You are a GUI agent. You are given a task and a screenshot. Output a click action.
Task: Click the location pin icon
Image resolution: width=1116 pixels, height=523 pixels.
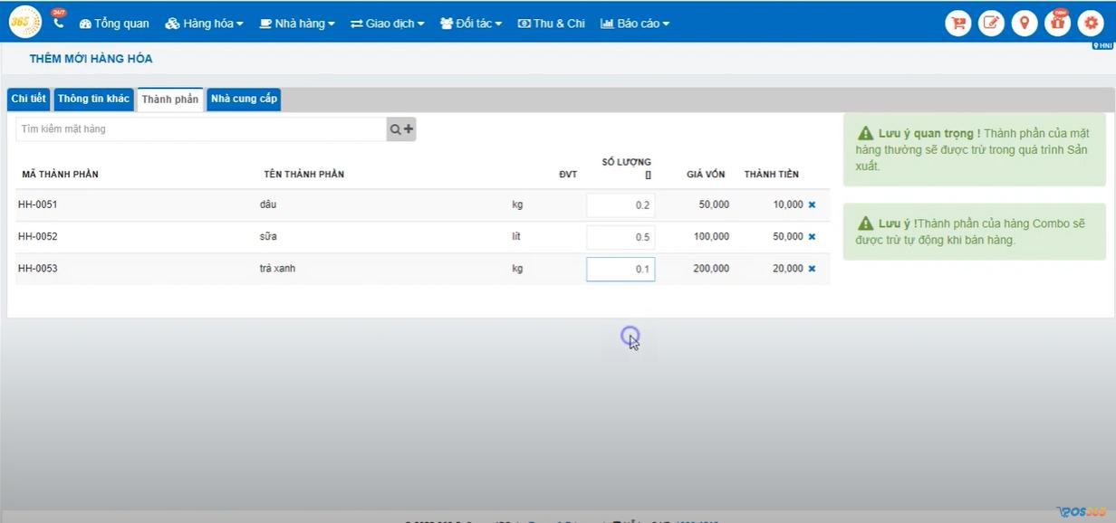1024,23
